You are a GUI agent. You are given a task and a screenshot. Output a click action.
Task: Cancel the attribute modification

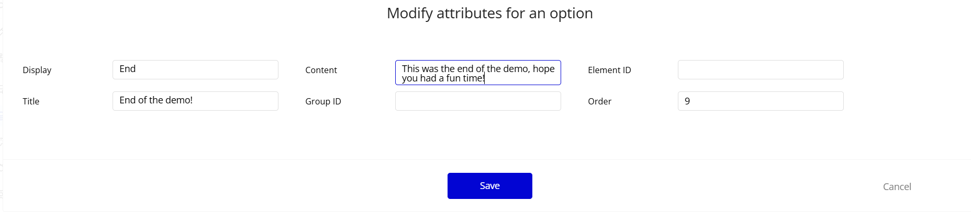point(897,187)
